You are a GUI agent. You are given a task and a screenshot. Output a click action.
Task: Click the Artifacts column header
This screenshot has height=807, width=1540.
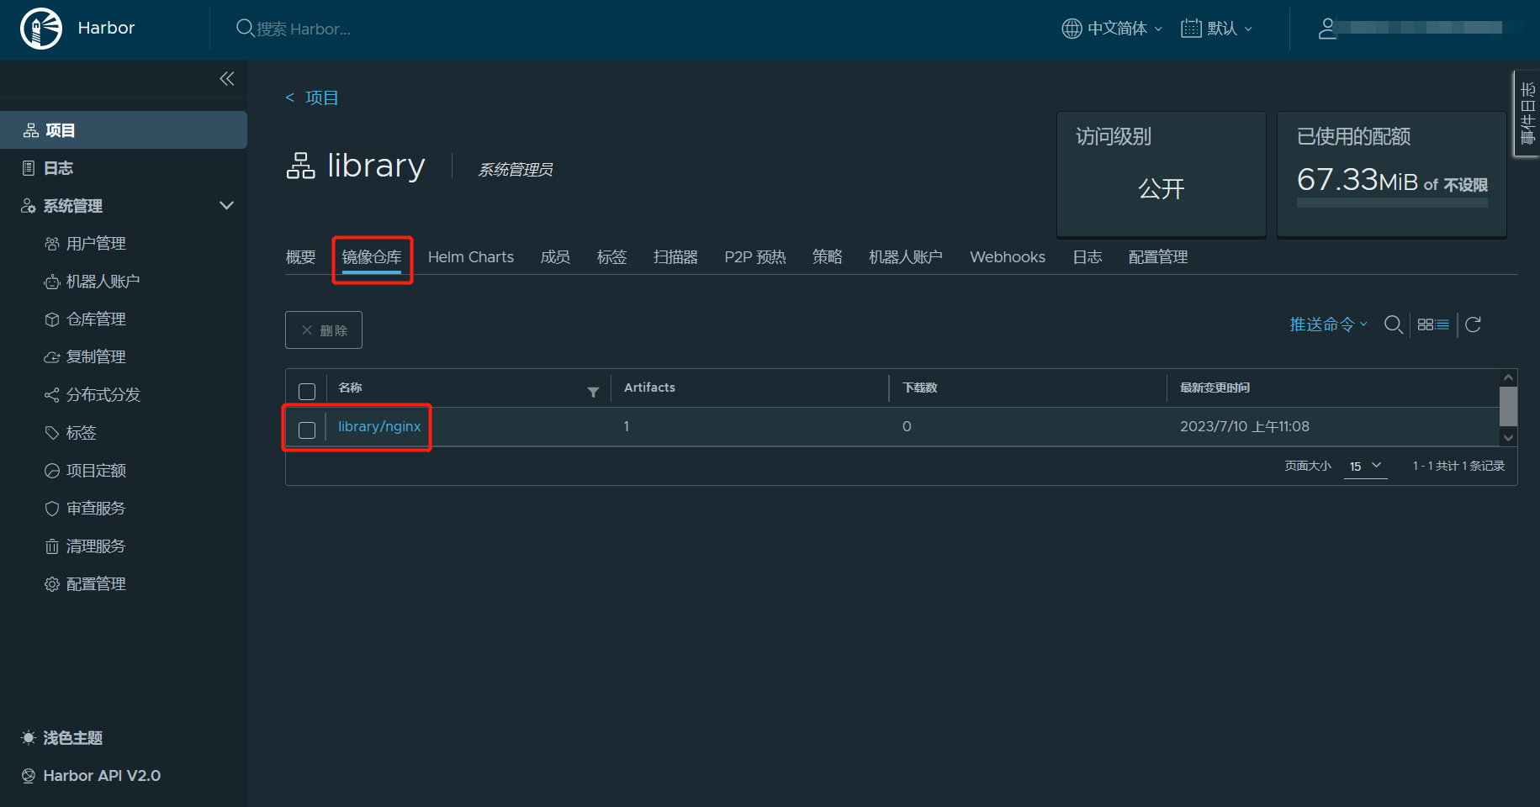[649, 388]
